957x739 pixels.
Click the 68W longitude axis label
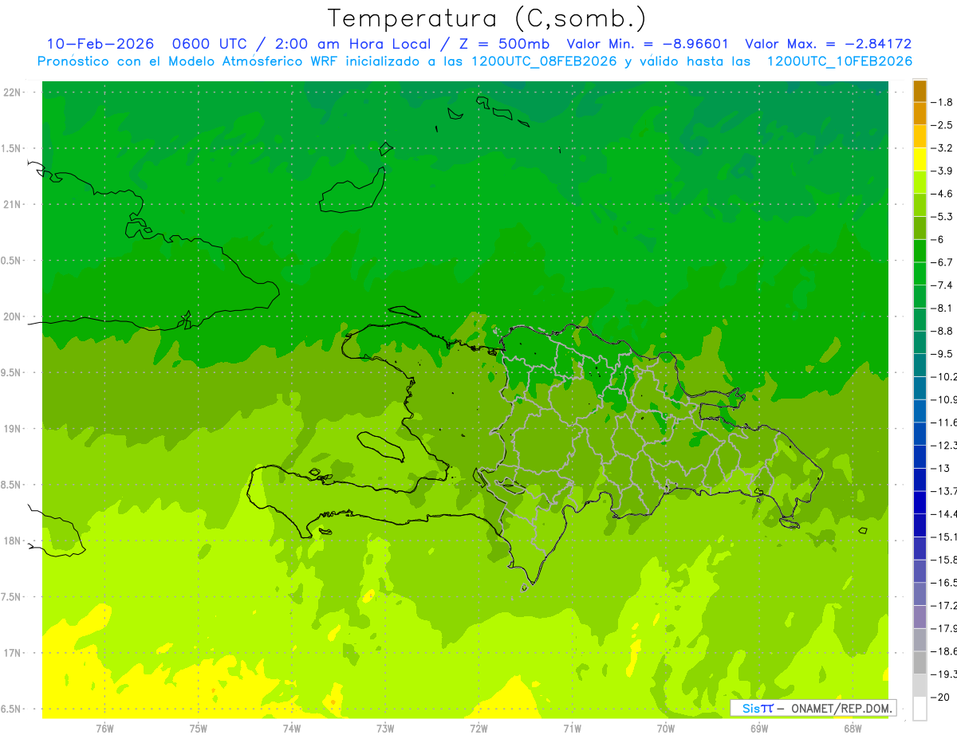click(x=853, y=728)
